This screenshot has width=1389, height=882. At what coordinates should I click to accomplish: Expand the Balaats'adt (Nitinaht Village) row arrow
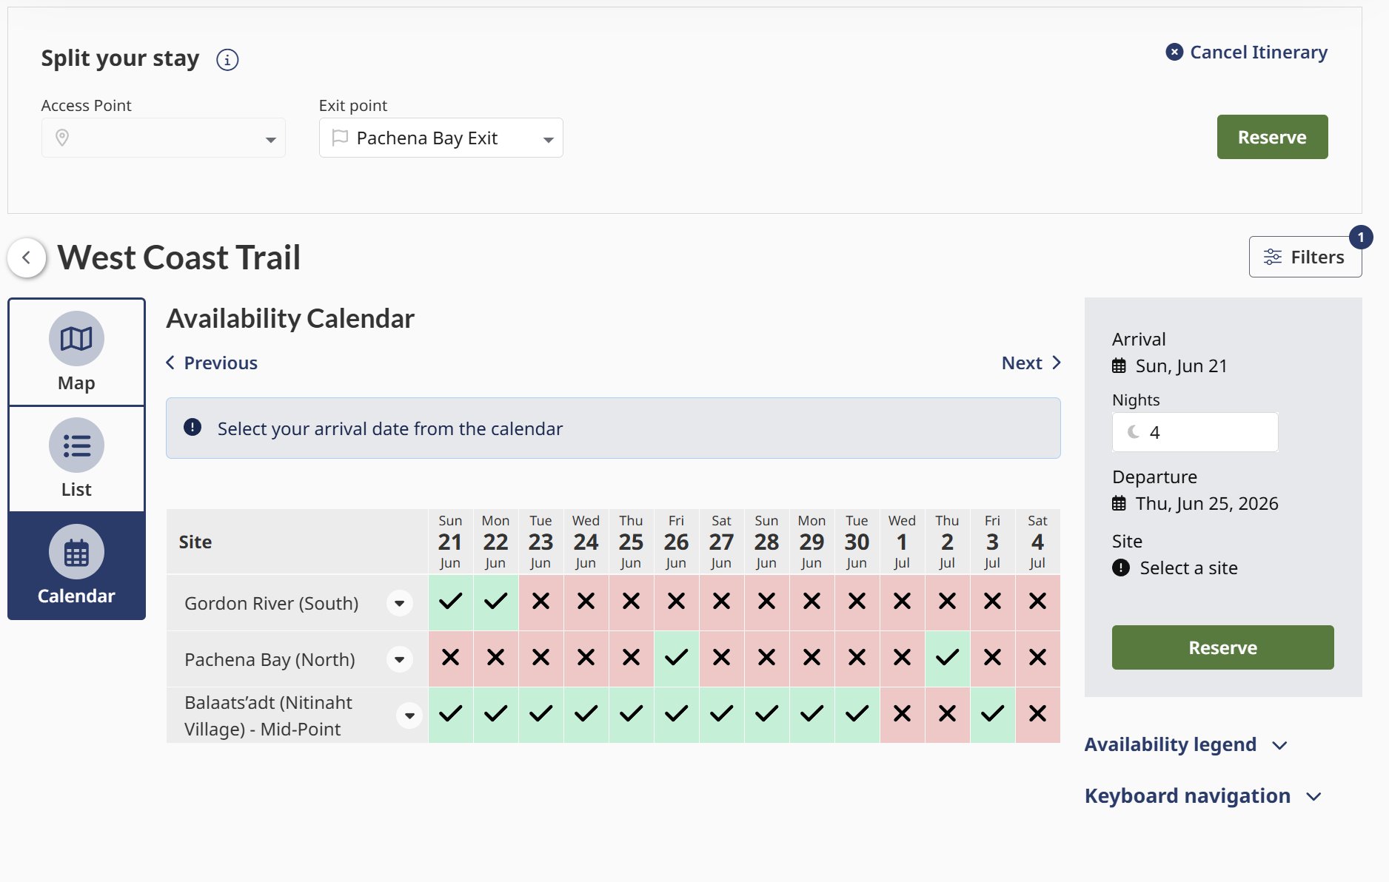point(409,716)
